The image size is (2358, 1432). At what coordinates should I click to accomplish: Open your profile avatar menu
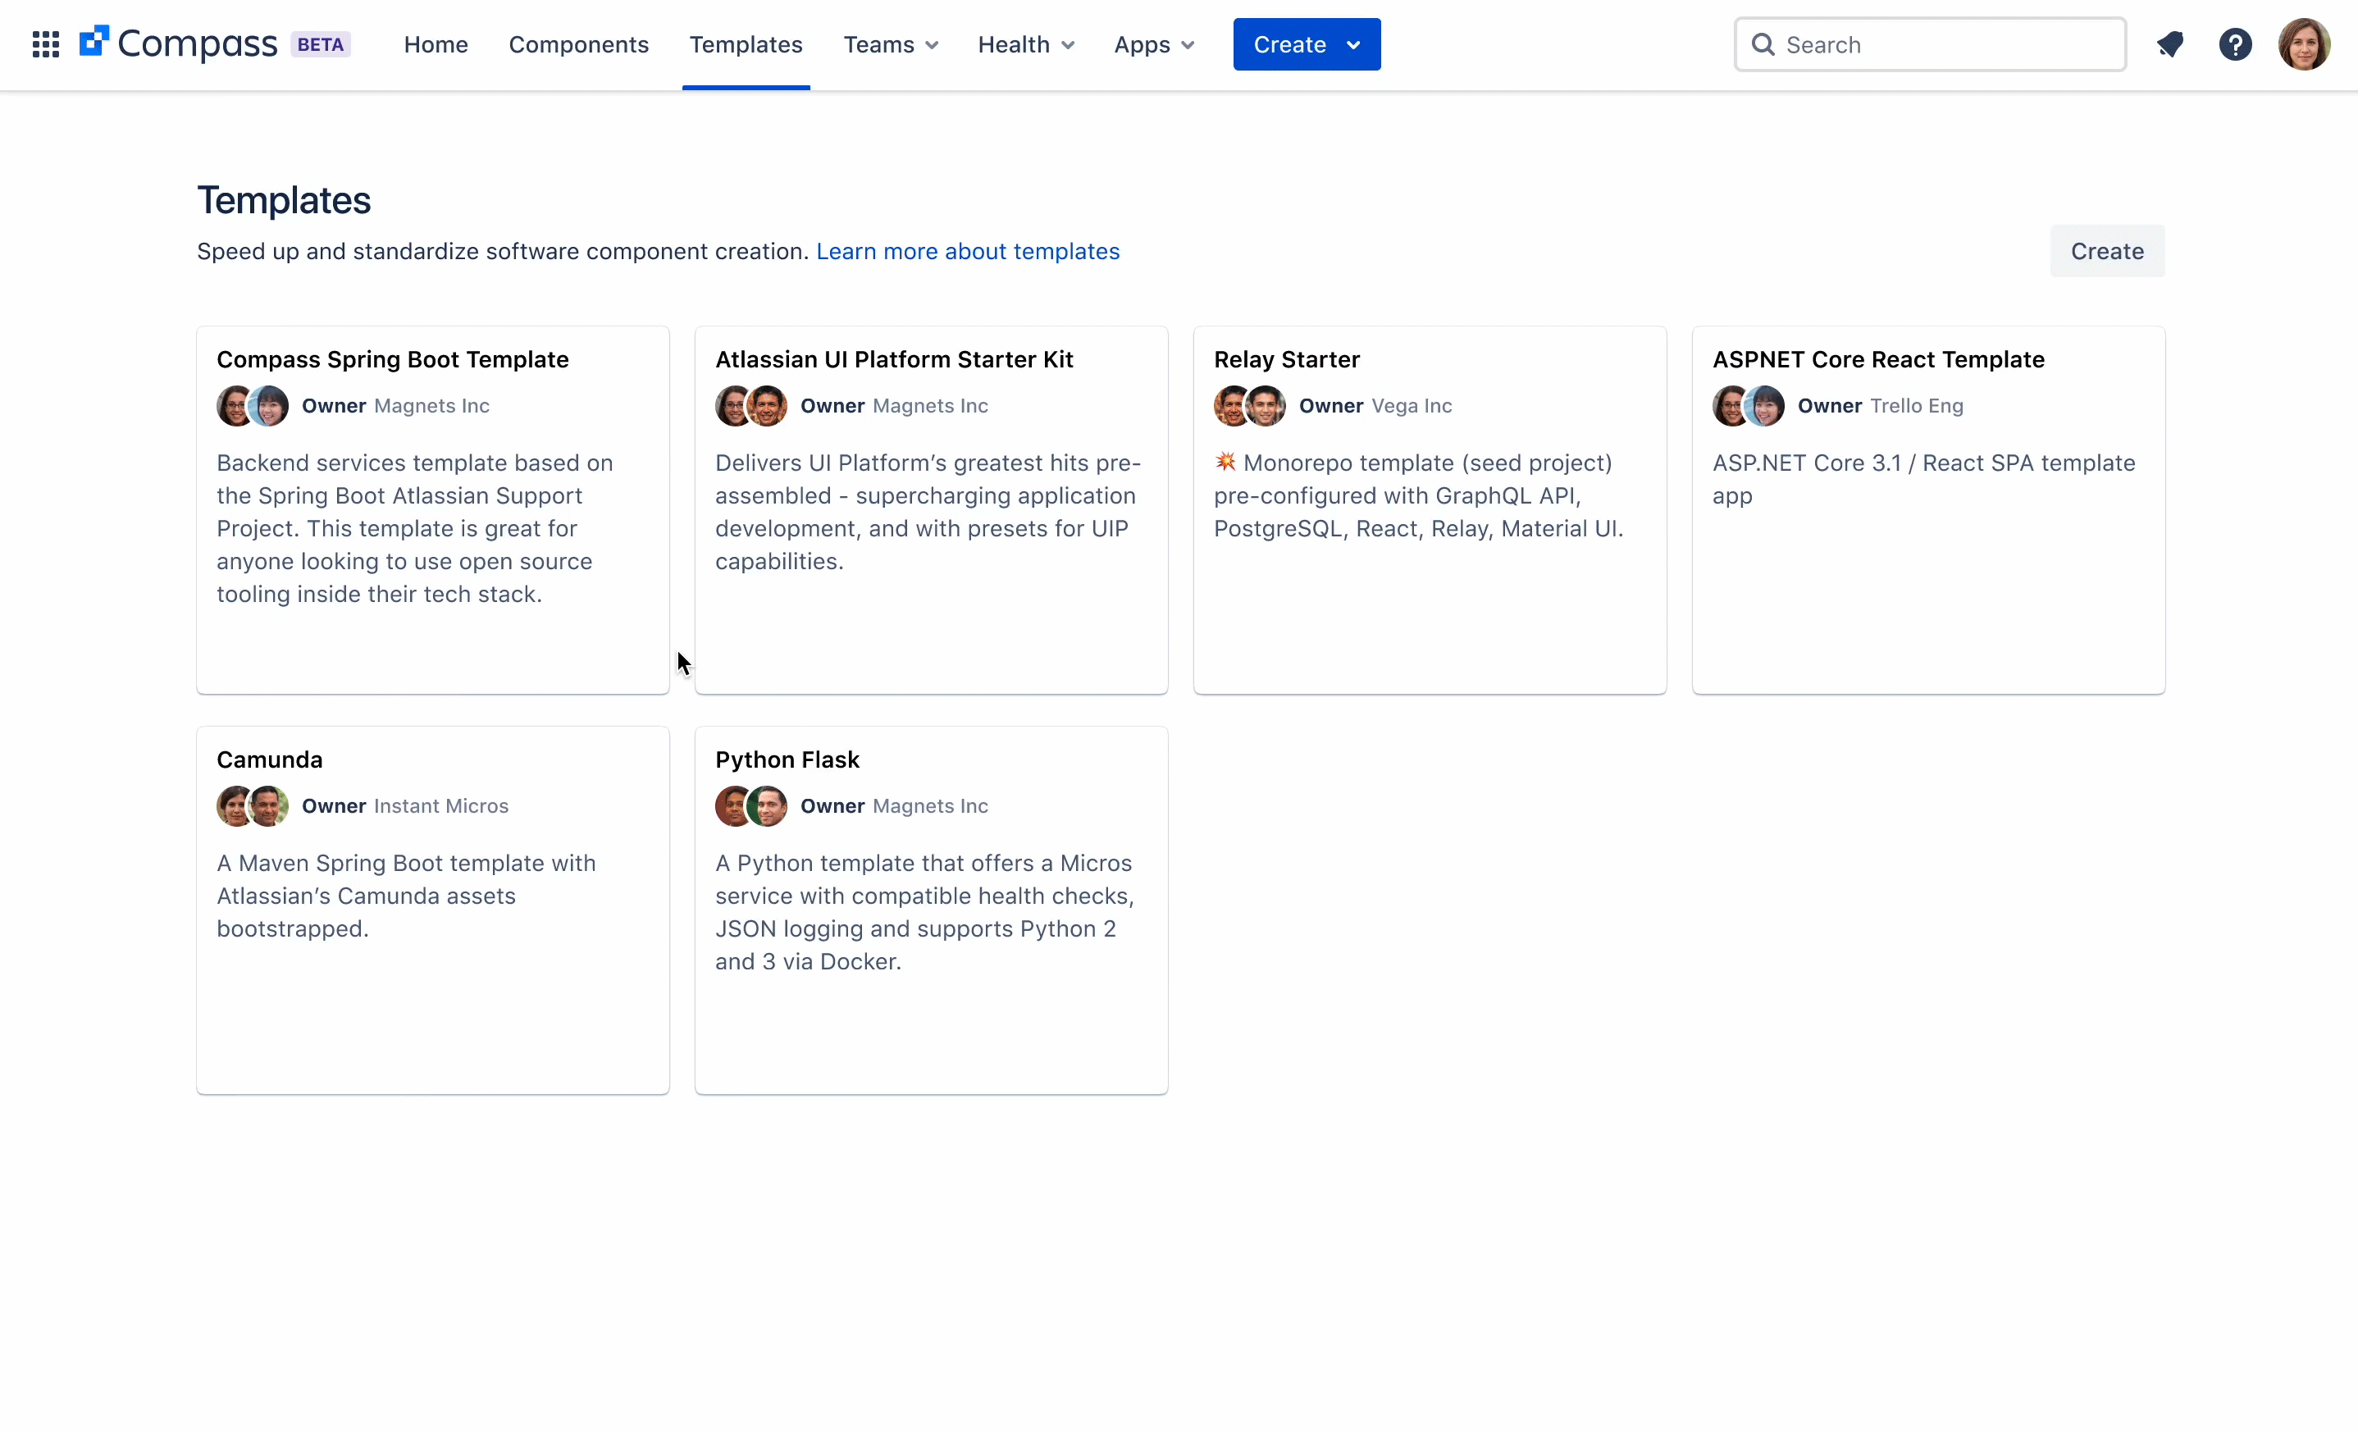coord(2305,43)
